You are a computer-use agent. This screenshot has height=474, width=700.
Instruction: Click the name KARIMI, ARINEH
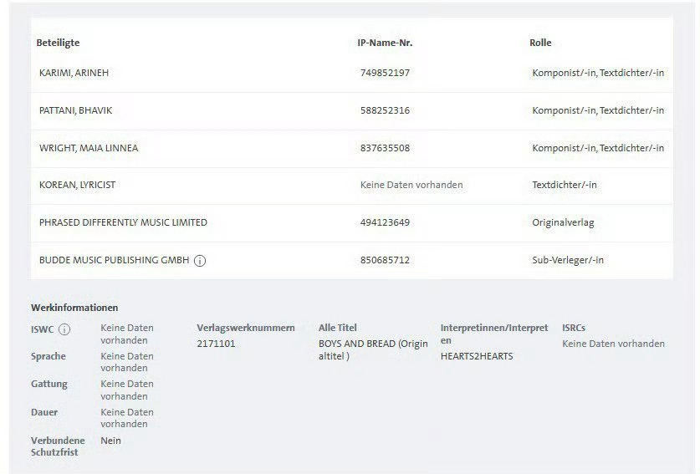pos(74,73)
